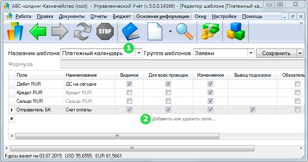Select the Кредит RUR field cell
The width and height of the screenshot is (308, 162).
[x=39, y=93]
